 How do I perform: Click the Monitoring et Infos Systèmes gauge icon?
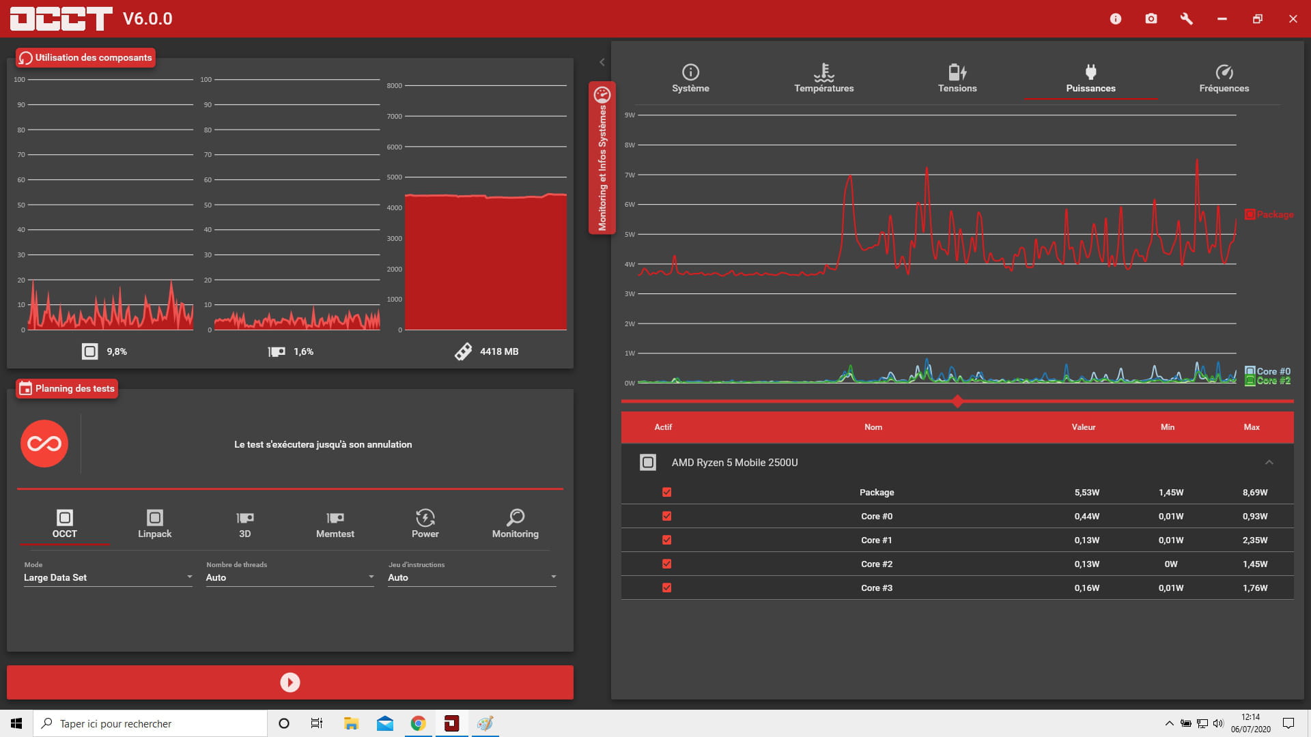click(x=602, y=94)
